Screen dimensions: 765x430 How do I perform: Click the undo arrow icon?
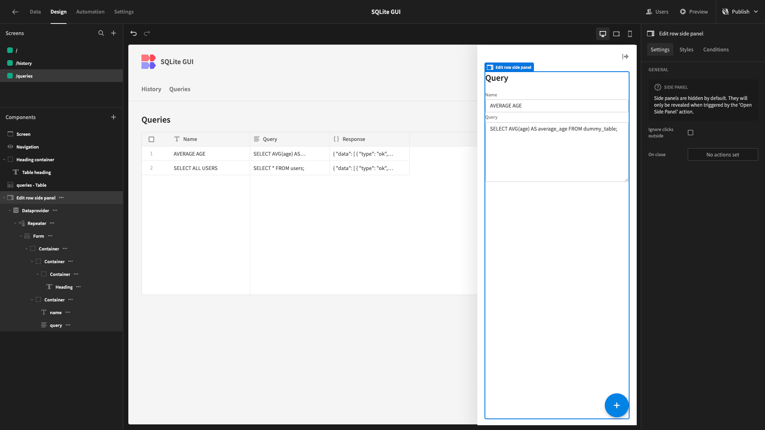(133, 33)
